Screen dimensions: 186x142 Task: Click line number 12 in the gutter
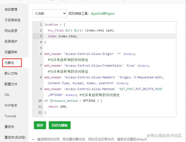tap(40, 112)
